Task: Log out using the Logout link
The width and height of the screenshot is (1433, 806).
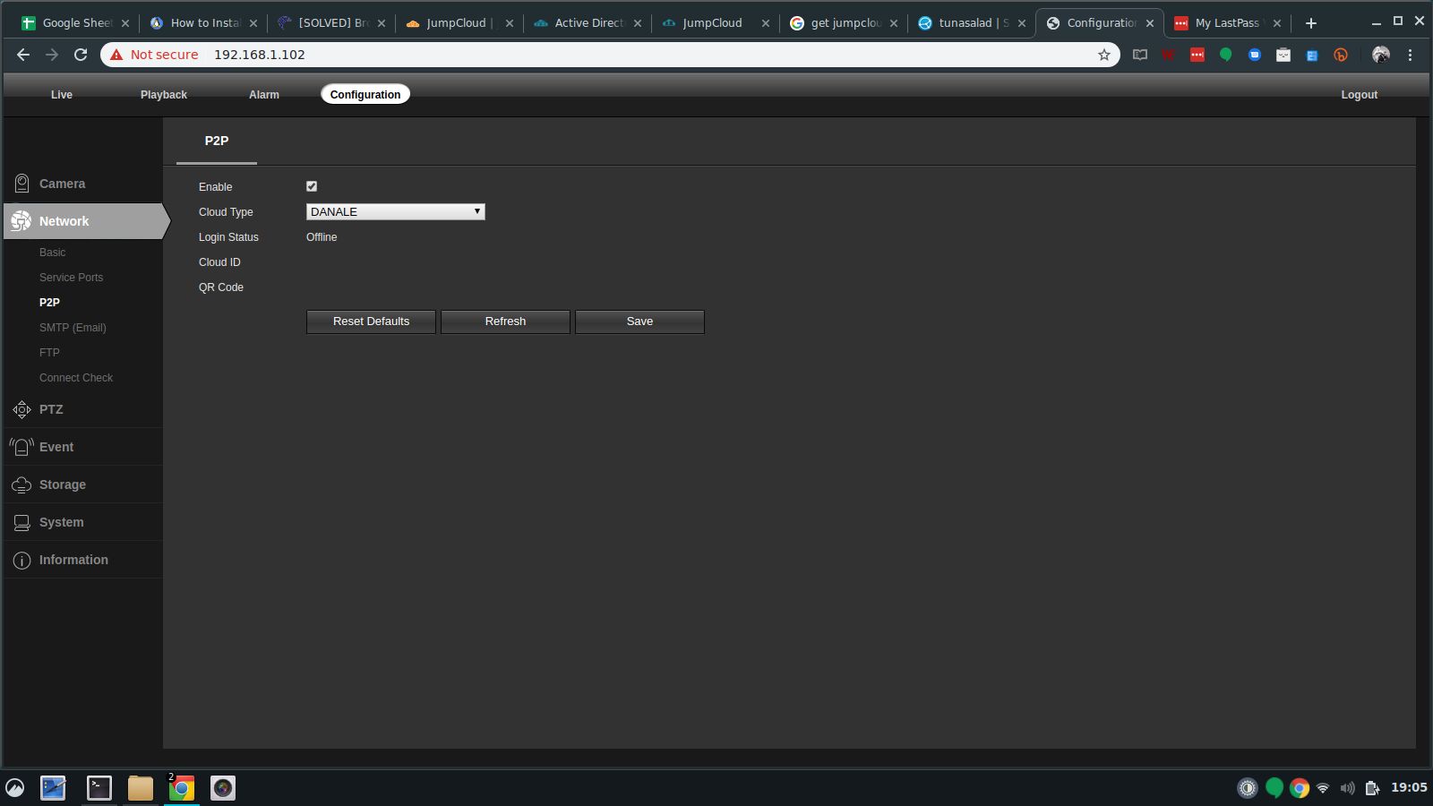Action: [1359, 95]
